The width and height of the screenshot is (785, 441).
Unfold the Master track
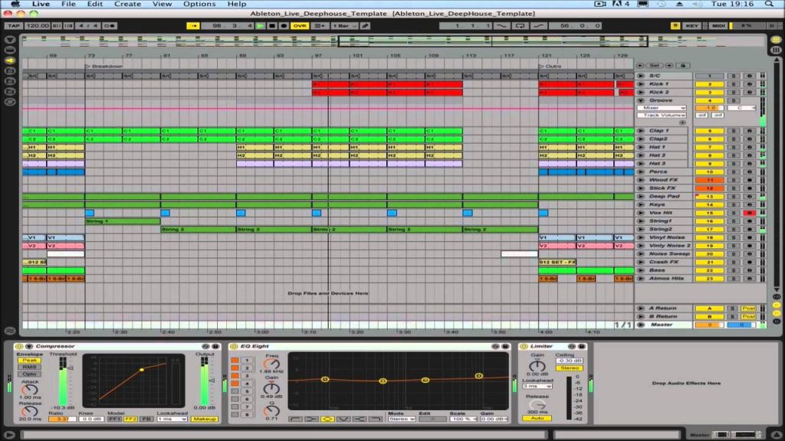640,325
